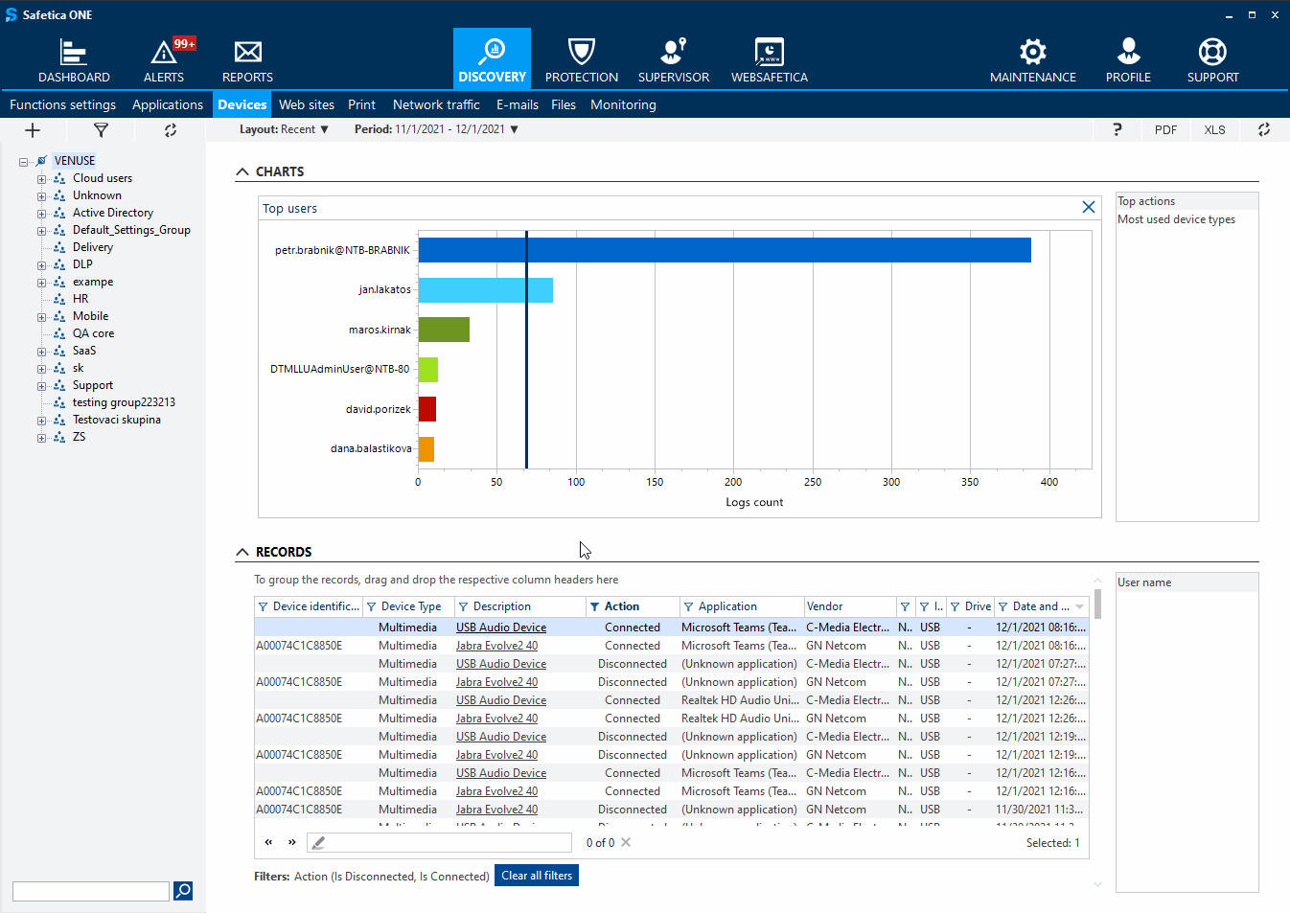
Task: Switch to the Web sites tab
Action: point(307,104)
